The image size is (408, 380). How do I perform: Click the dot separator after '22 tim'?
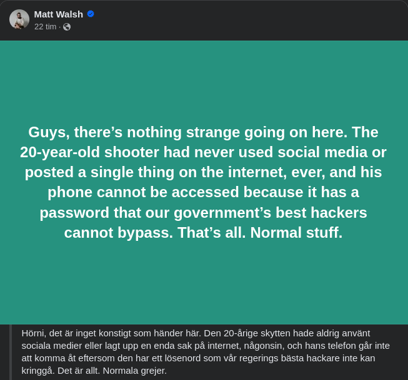point(59,27)
